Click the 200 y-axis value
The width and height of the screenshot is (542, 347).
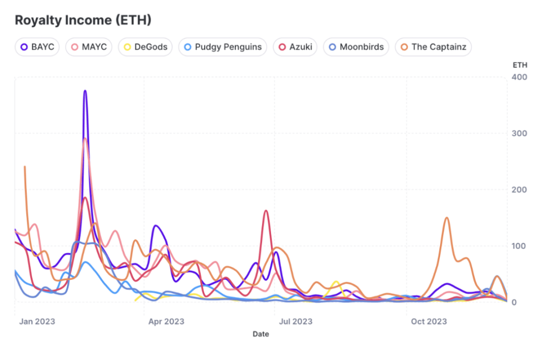point(519,190)
